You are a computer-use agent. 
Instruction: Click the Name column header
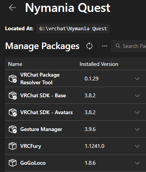pyautogui.click(x=15, y=64)
